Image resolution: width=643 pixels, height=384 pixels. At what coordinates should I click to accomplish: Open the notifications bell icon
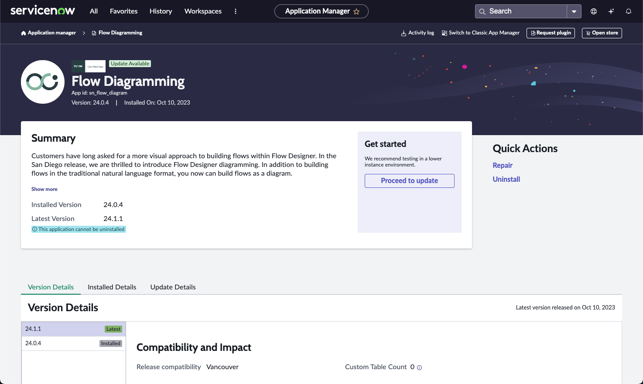(629, 11)
